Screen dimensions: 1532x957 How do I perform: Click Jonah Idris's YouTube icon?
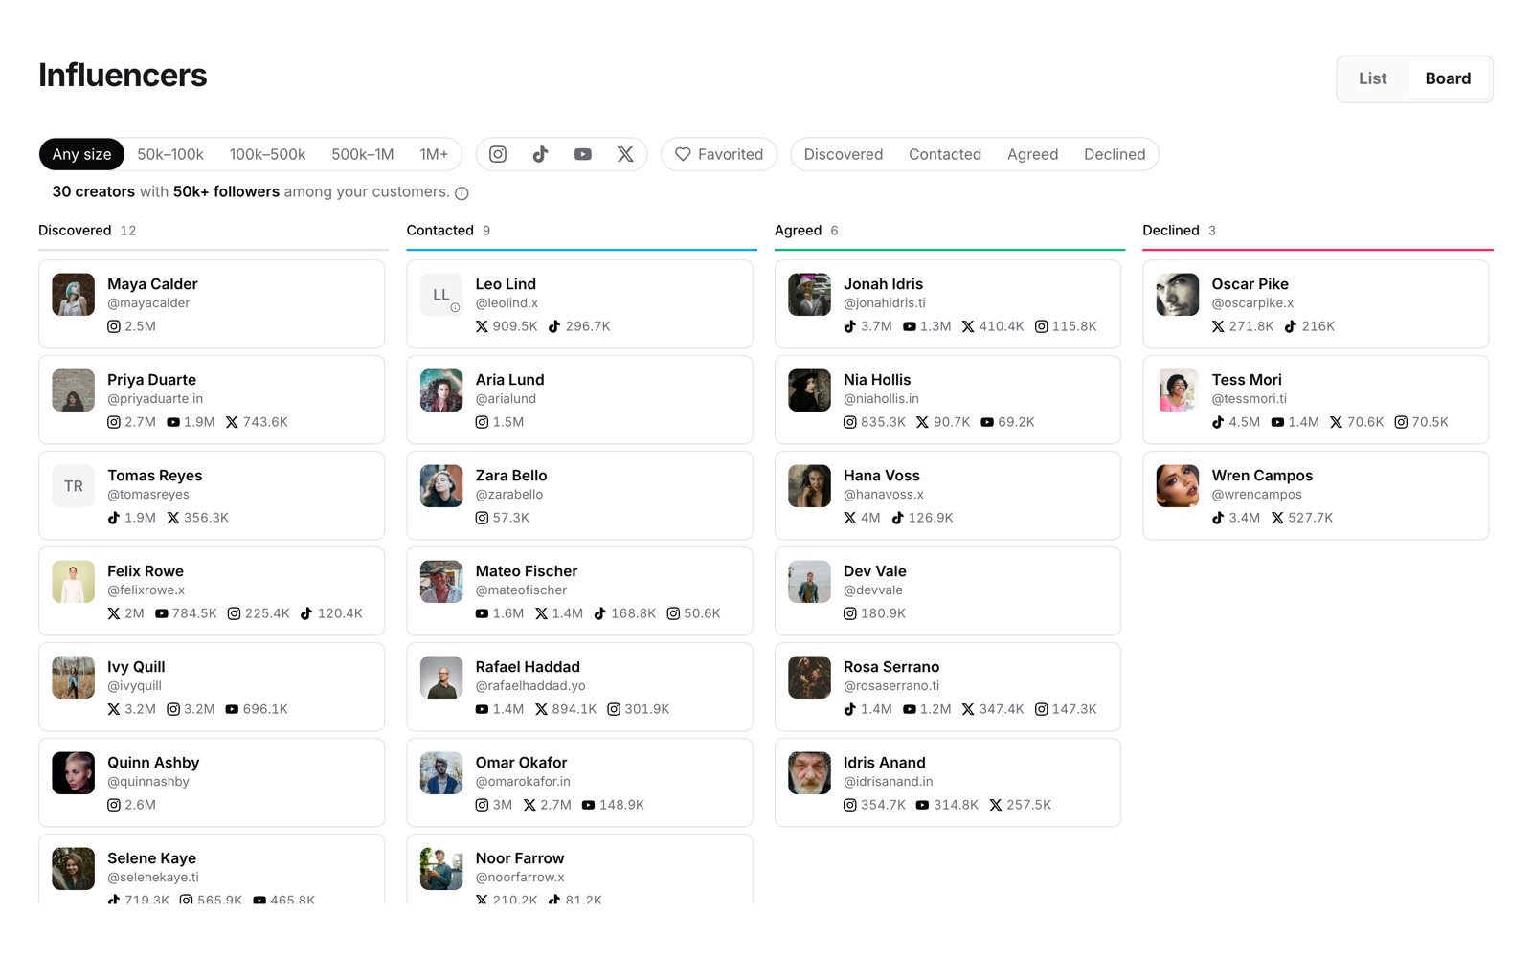(909, 326)
